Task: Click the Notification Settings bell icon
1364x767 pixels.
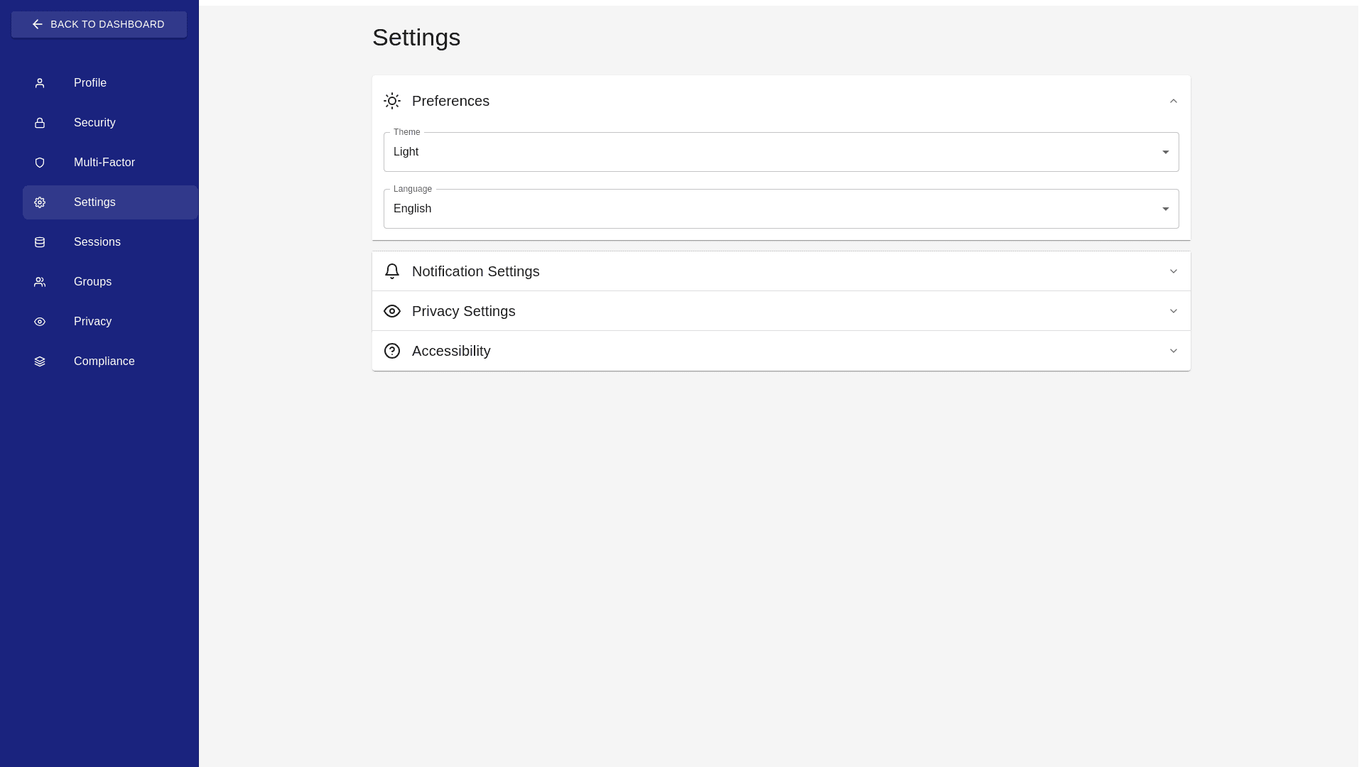Action: 392,271
